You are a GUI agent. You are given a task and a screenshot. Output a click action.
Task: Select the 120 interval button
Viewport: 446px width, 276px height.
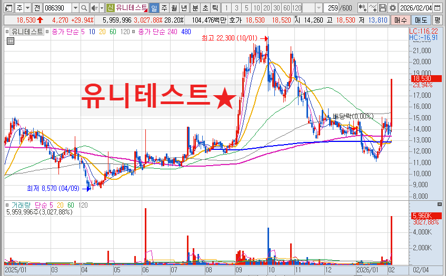coord(296,8)
